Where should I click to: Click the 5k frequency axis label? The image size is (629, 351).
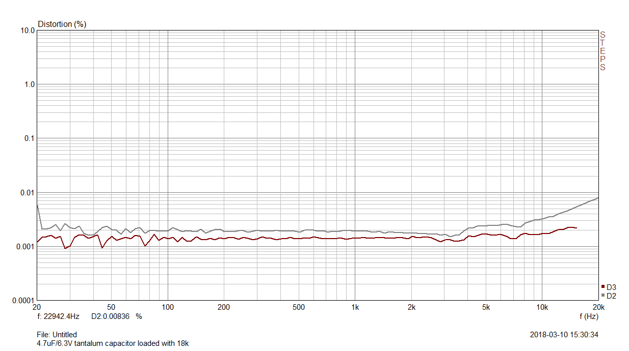(x=486, y=307)
